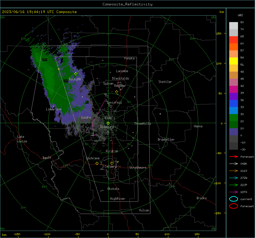Click the dBZ legend heading
This screenshot has width=255, height=238.
(240, 15)
